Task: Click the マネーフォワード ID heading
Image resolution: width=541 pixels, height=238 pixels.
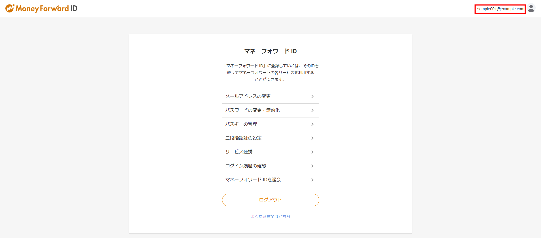Action: pos(270,51)
